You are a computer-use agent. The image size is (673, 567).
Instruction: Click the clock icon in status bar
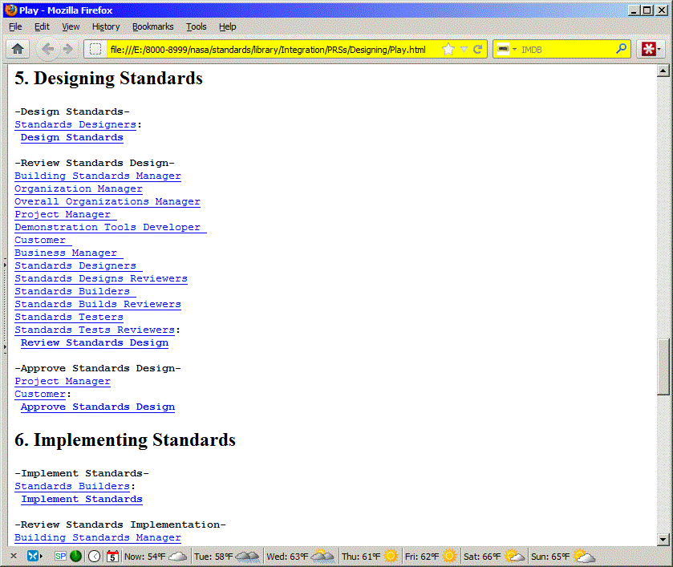click(95, 557)
